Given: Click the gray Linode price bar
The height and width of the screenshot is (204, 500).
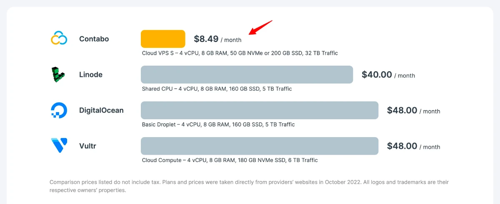Looking at the screenshot, I should click(x=247, y=74).
